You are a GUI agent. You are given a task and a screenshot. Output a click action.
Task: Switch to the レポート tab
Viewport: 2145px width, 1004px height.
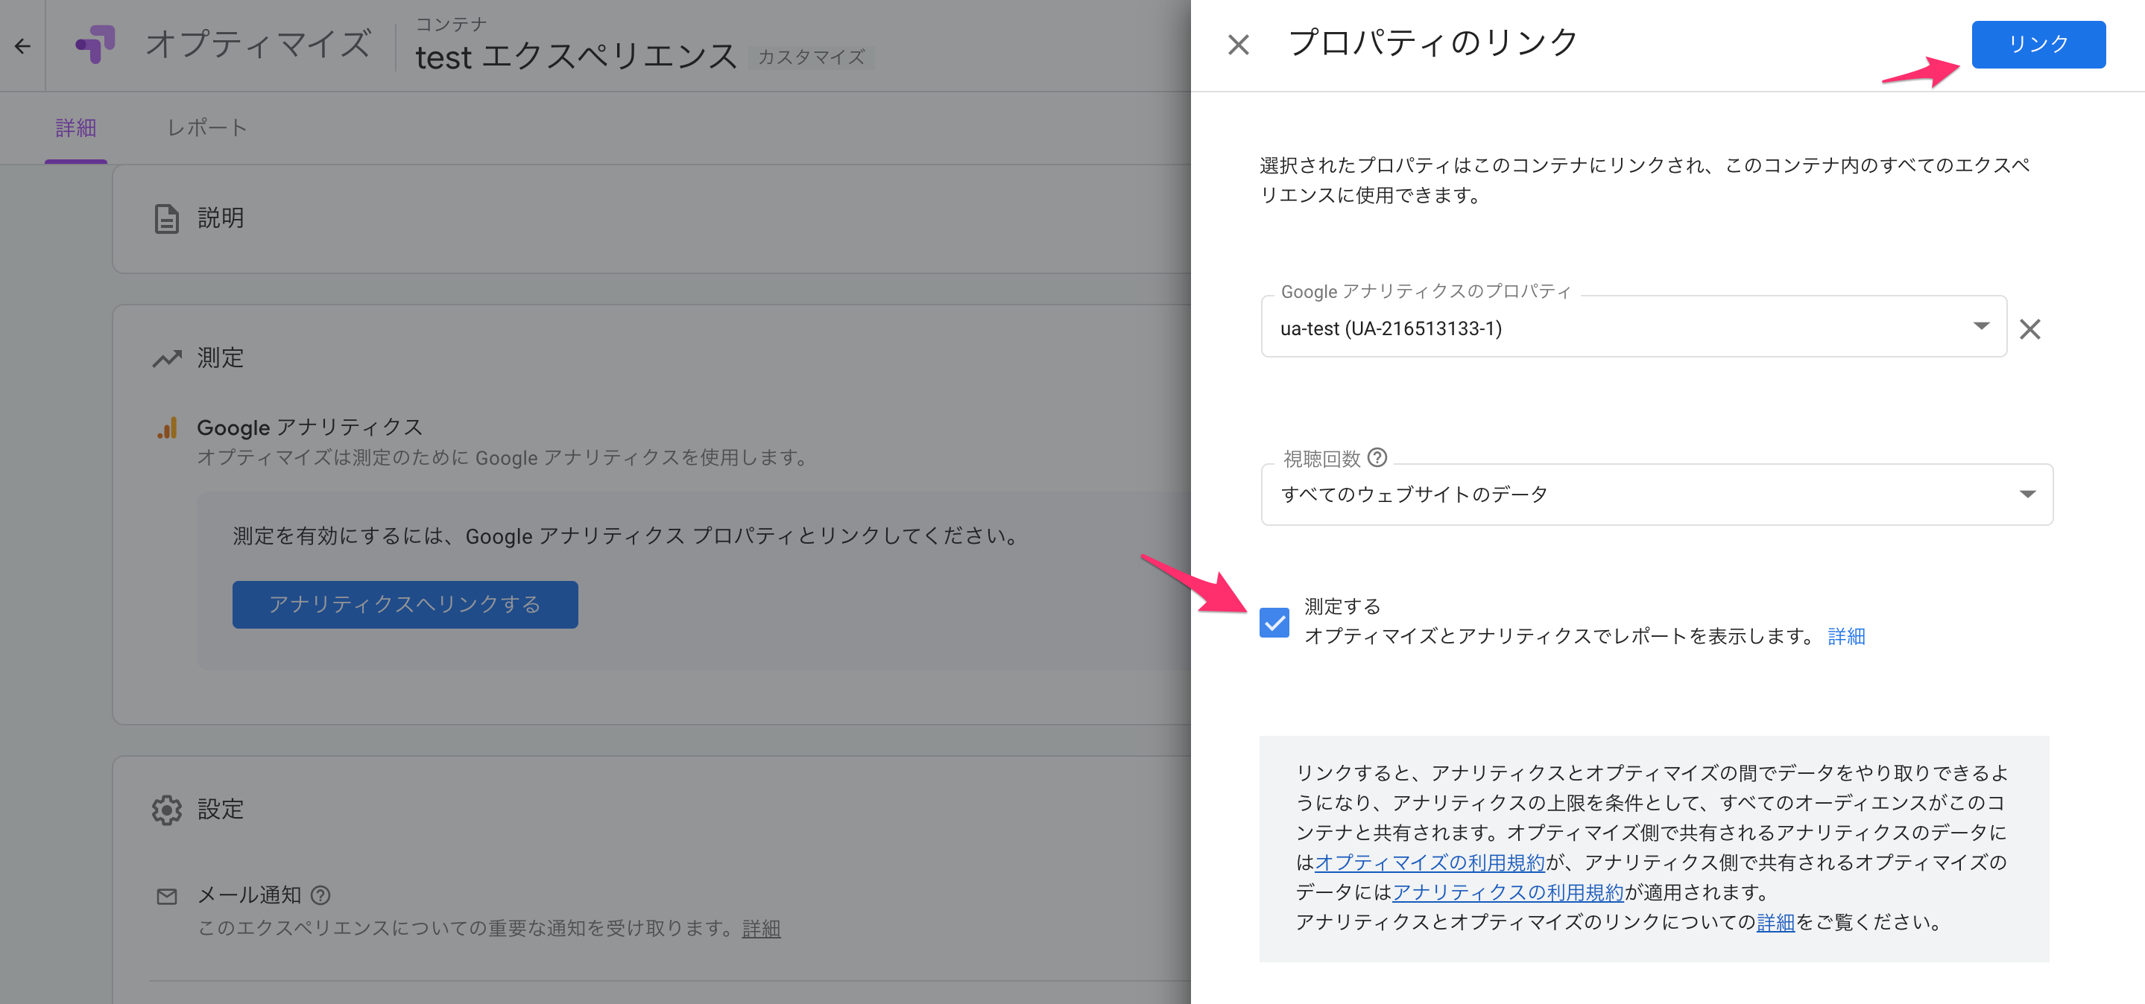pos(207,127)
